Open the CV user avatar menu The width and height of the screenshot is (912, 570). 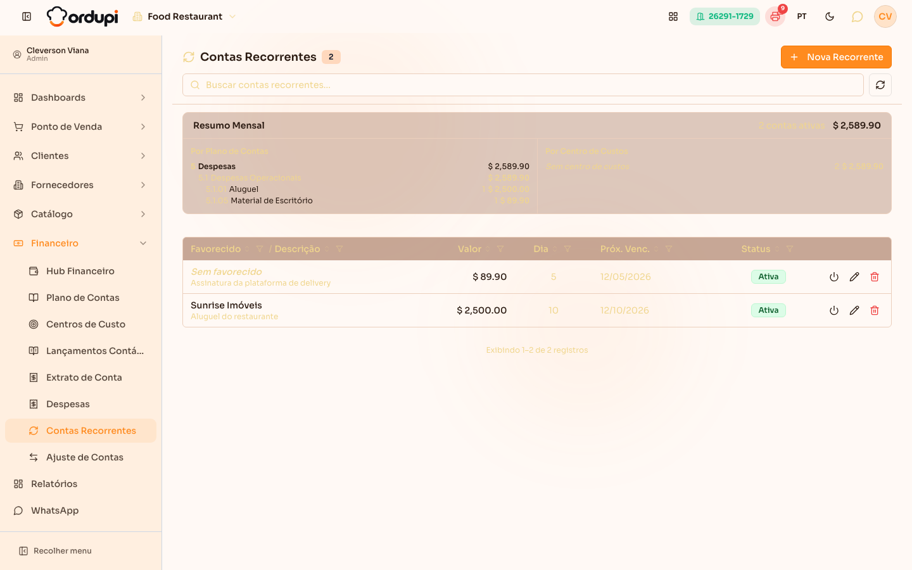885,16
